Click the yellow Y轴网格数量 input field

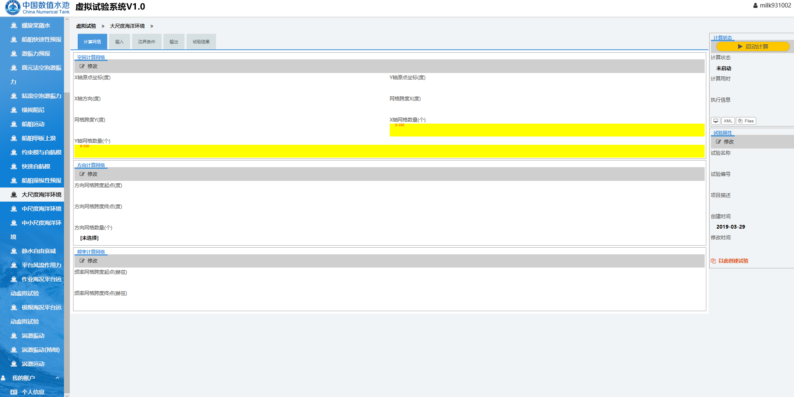point(389,151)
